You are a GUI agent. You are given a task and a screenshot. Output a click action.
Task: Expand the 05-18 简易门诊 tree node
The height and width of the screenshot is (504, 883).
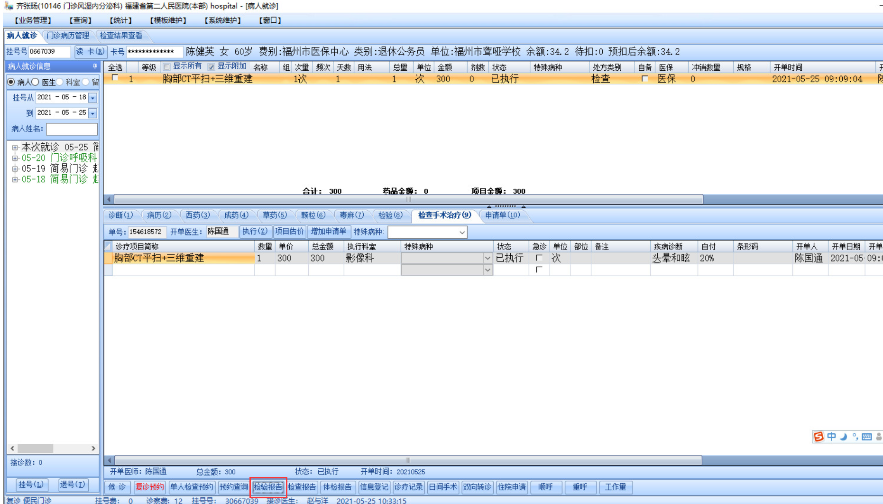[x=15, y=179]
